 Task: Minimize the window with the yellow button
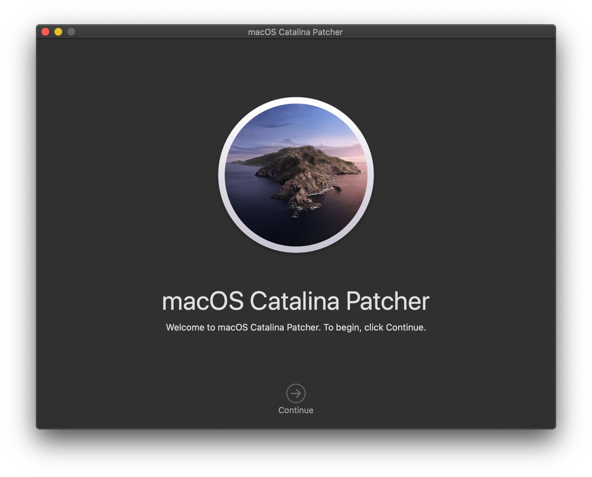pos(58,32)
